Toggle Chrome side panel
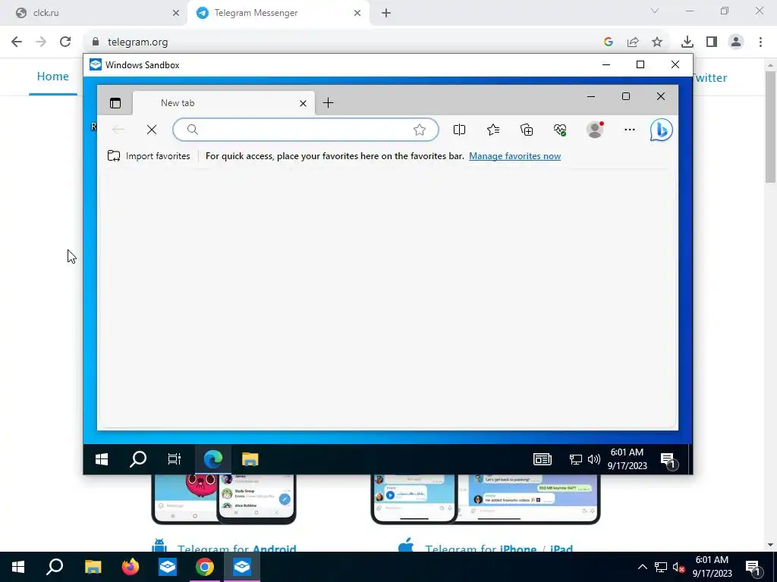 click(712, 42)
